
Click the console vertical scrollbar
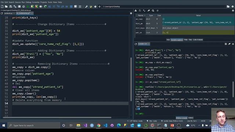click(233, 89)
